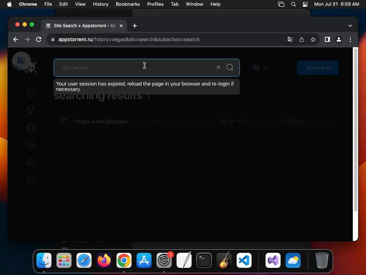This screenshot has height=275, width=366.
Task: Open Google Translate icon in address bar
Action: point(290,39)
